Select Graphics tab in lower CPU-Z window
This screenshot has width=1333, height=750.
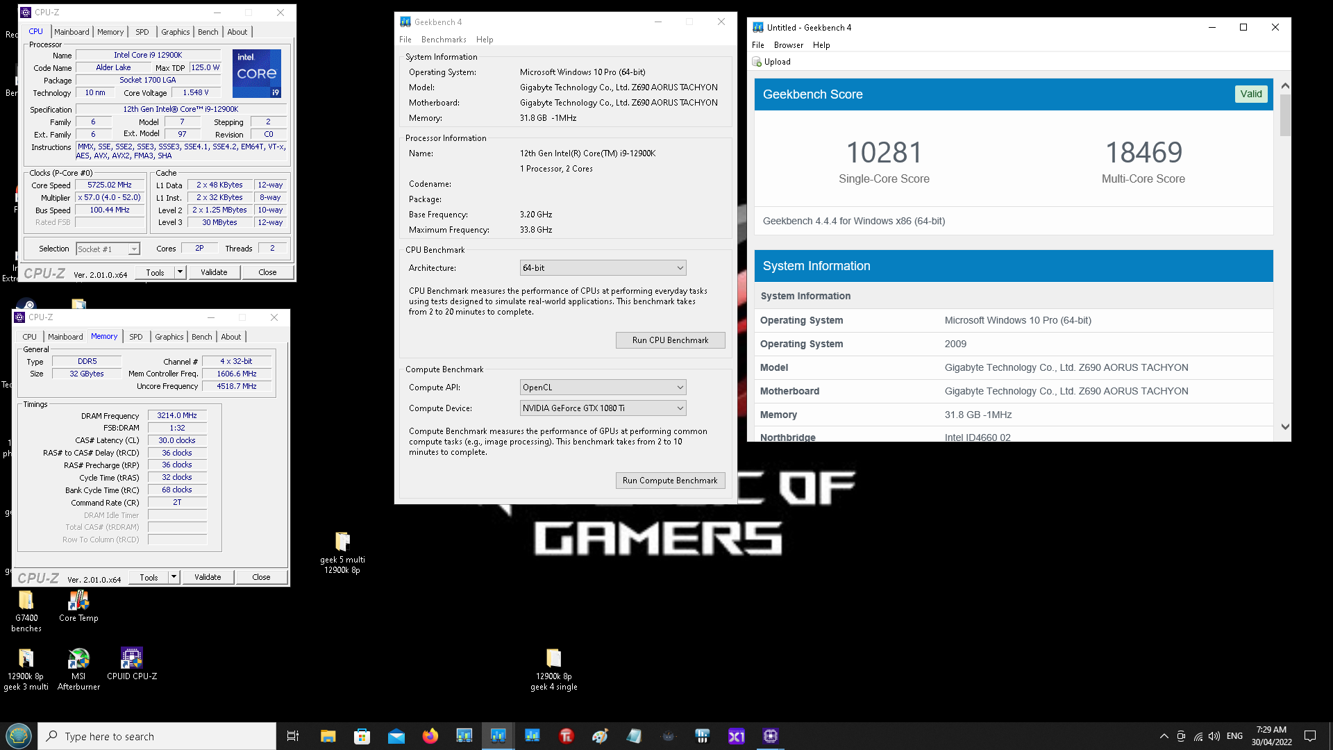click(x=169, y=337)
